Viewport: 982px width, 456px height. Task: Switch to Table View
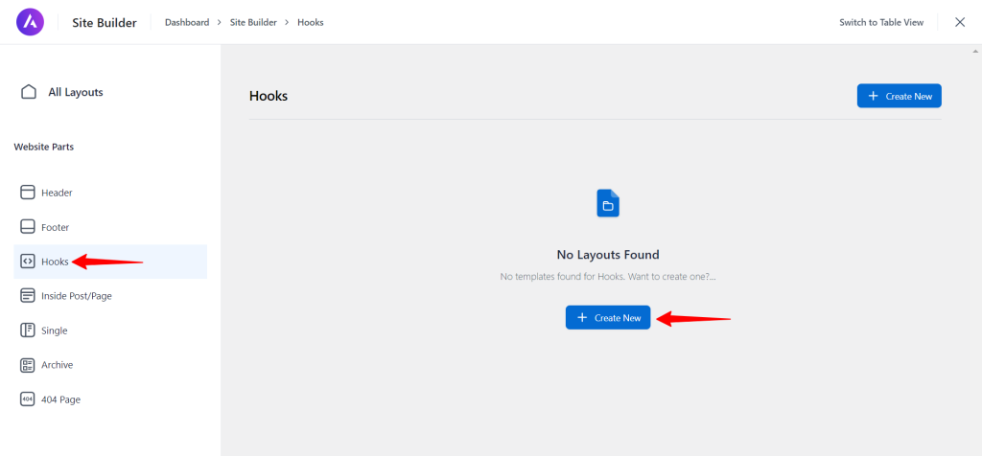point(881,23)
